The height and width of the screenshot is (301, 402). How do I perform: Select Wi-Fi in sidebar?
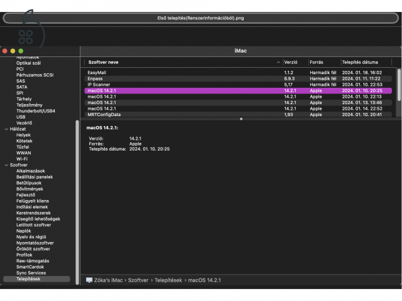point(22,159)
